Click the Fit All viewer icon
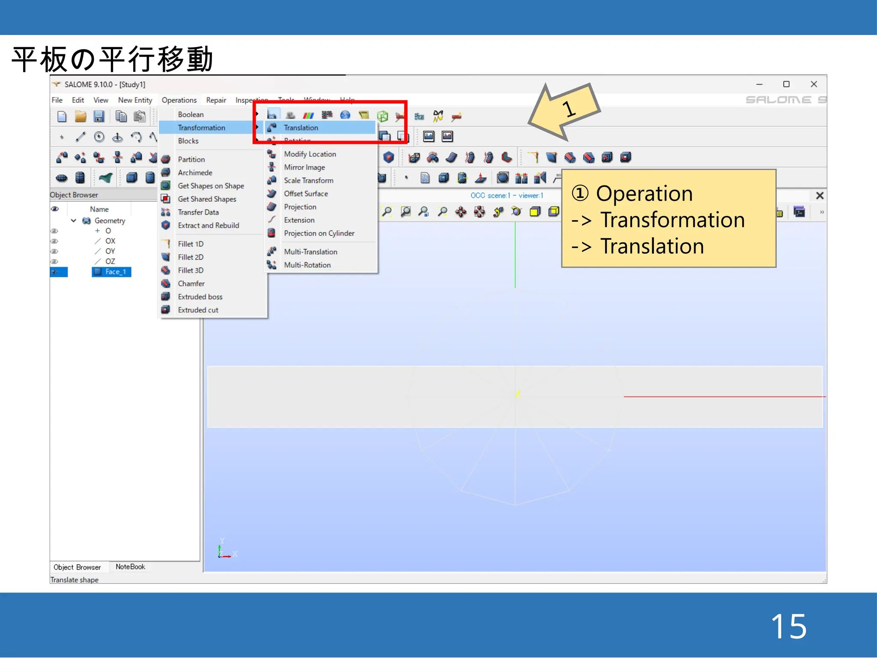The width and height of the screenshot is (877, 658). [387, 212]
